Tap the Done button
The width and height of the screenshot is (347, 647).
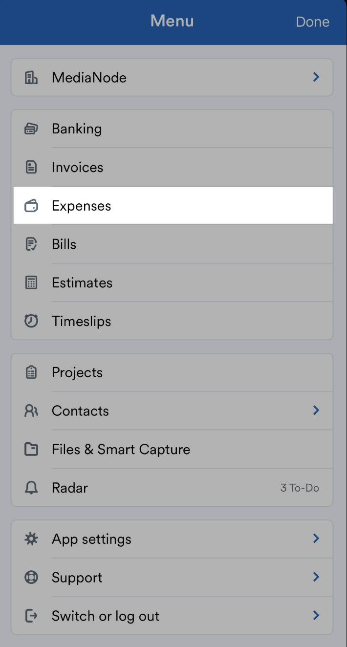312,22
